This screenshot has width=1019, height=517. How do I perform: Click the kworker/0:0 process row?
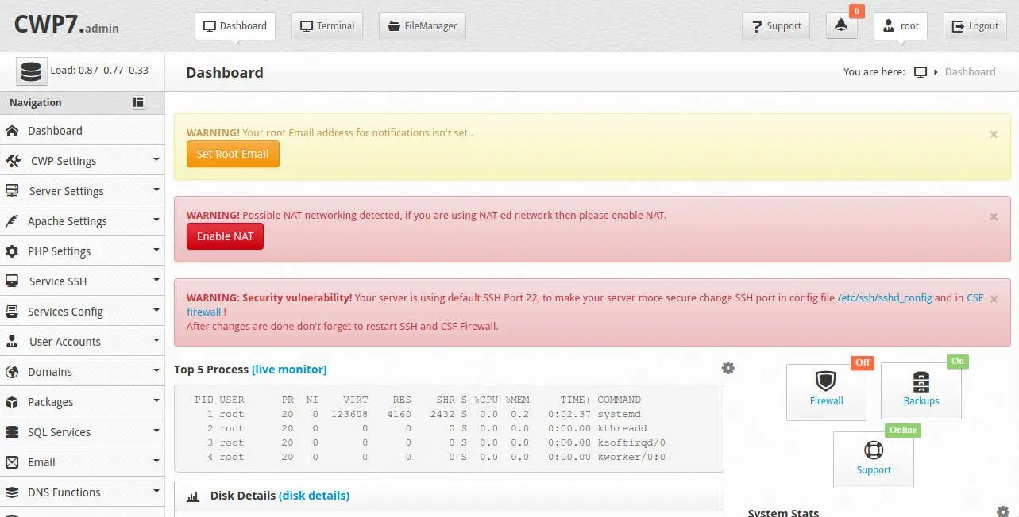point(430,457)
